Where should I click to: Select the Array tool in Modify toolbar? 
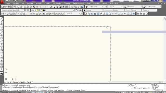[x=98, y=14]
